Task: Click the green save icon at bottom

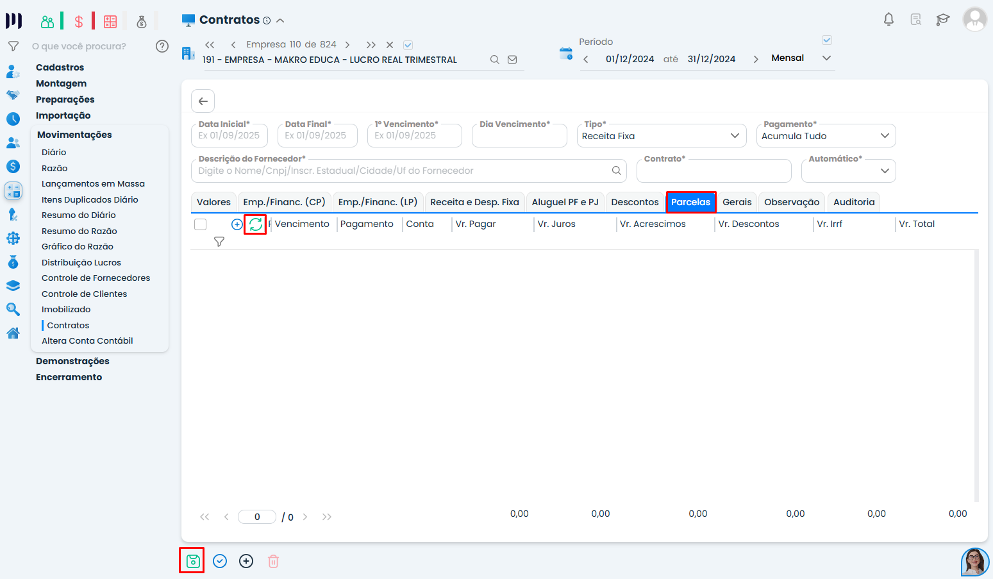Action: pyautogui.click(x=192, y=561)
